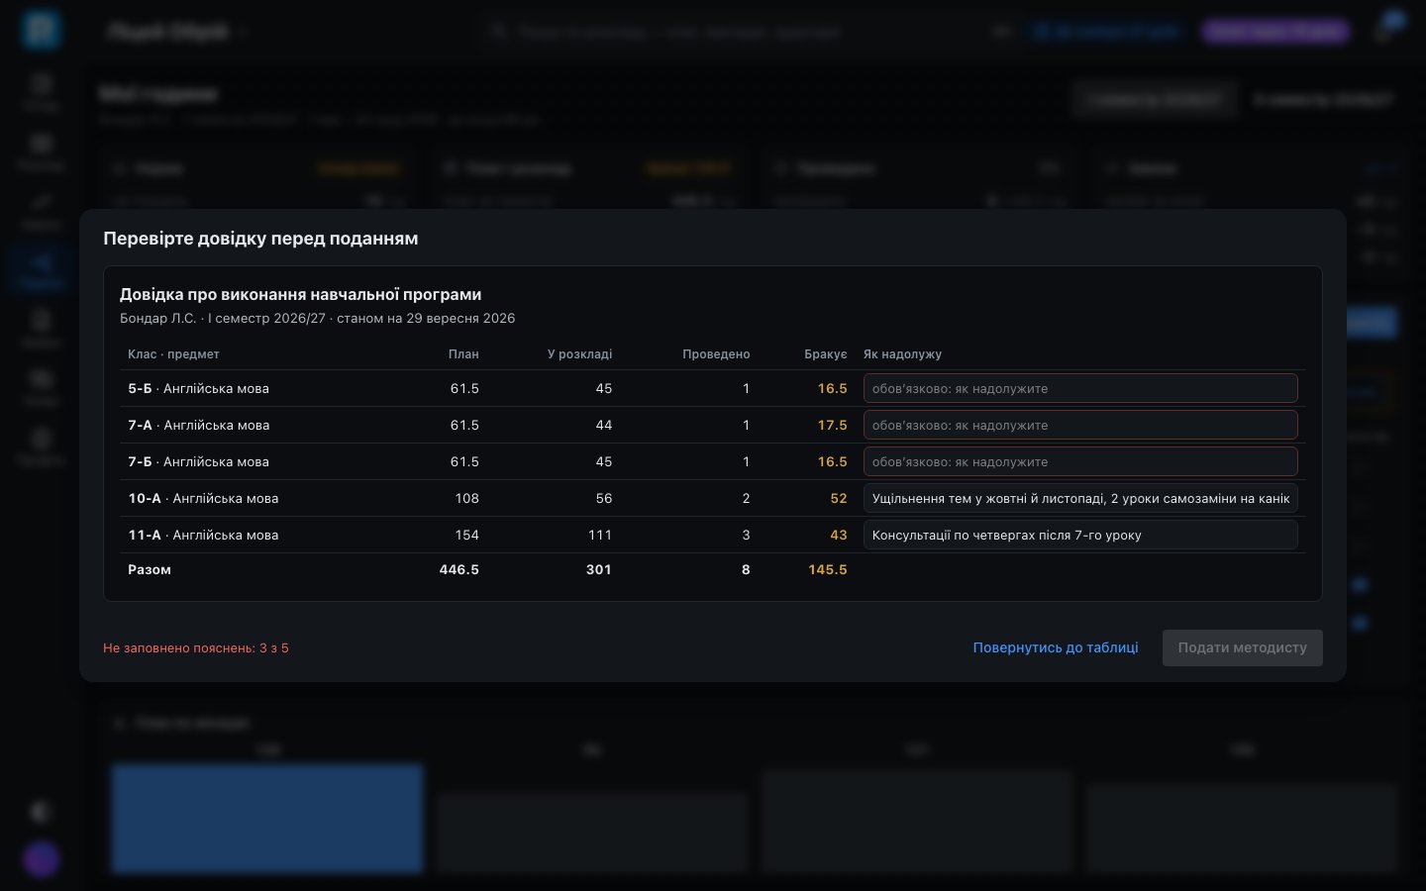Click the plan value 154 for 11-А

click(466, 535)
